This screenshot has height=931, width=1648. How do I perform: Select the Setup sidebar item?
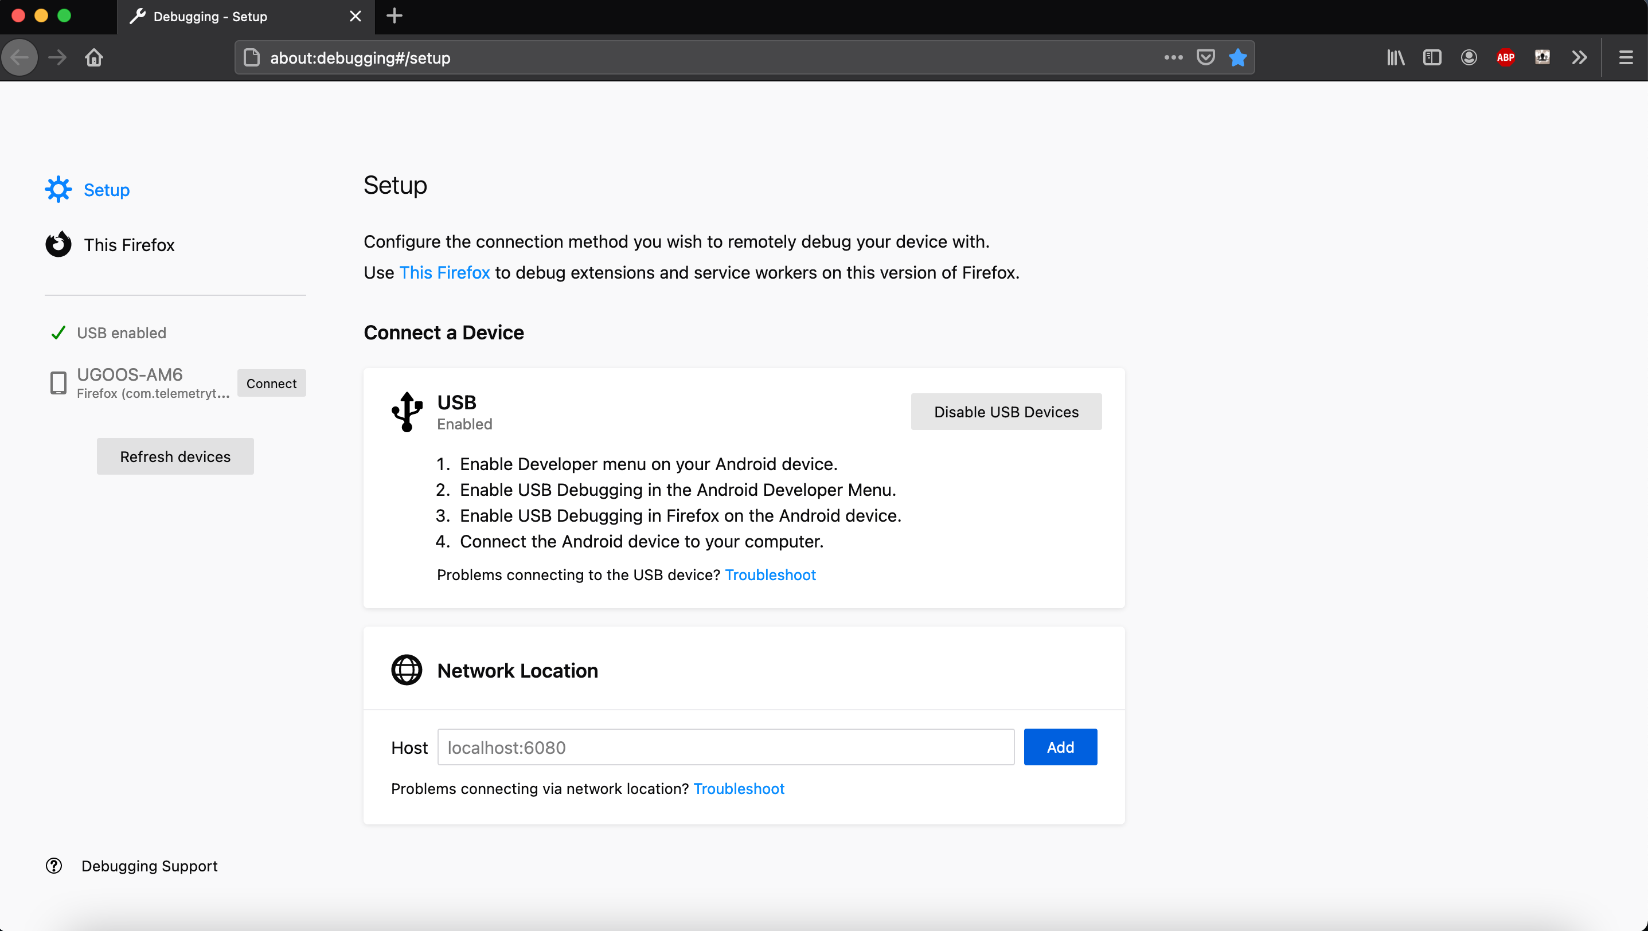click(x=106, y=190)
